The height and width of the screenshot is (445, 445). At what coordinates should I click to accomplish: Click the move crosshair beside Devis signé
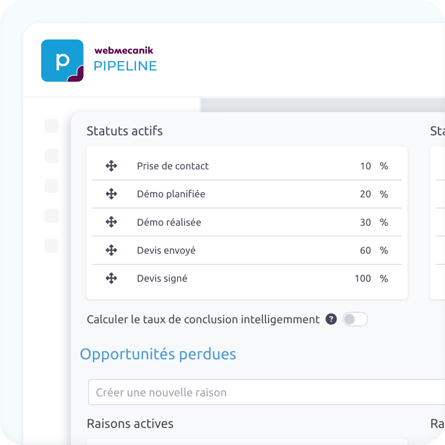[x=111, y=278]
